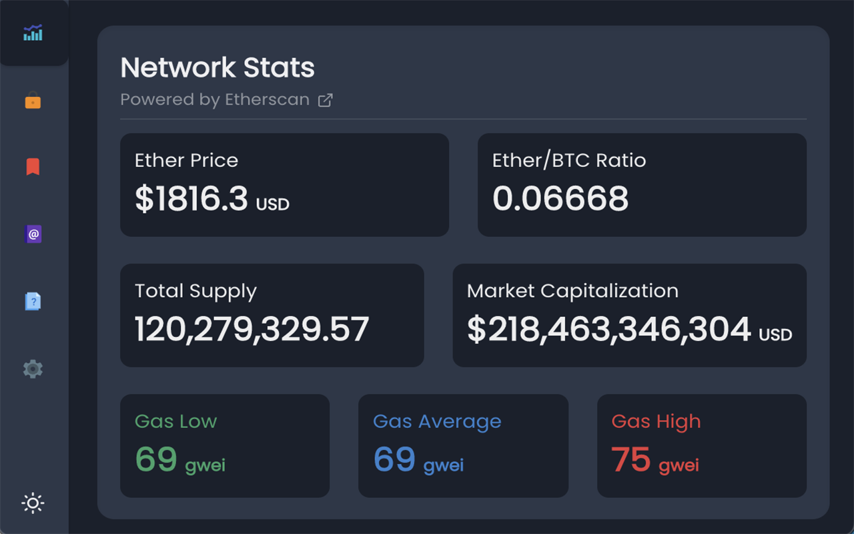The width and height of the screenshot is (854, 534).
Task: Open saved items via the red bookmark icon
Action: [x=33, y=167]
